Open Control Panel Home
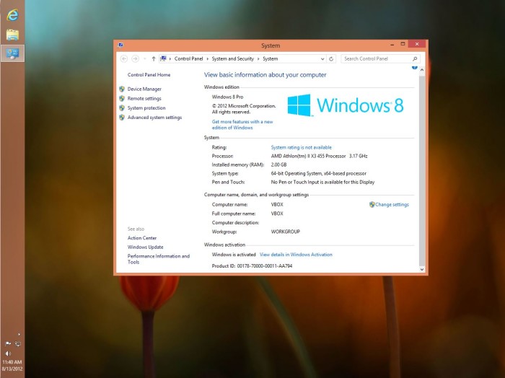The height and width of the screenshot is (378, 505). [149, 75]
